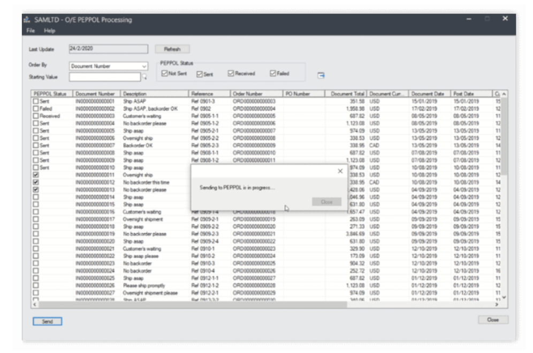Click the grid's vertical scroll up arrow
Image resolution: width=533 pixels, height=353 pixels.
(x=504, y=94)
